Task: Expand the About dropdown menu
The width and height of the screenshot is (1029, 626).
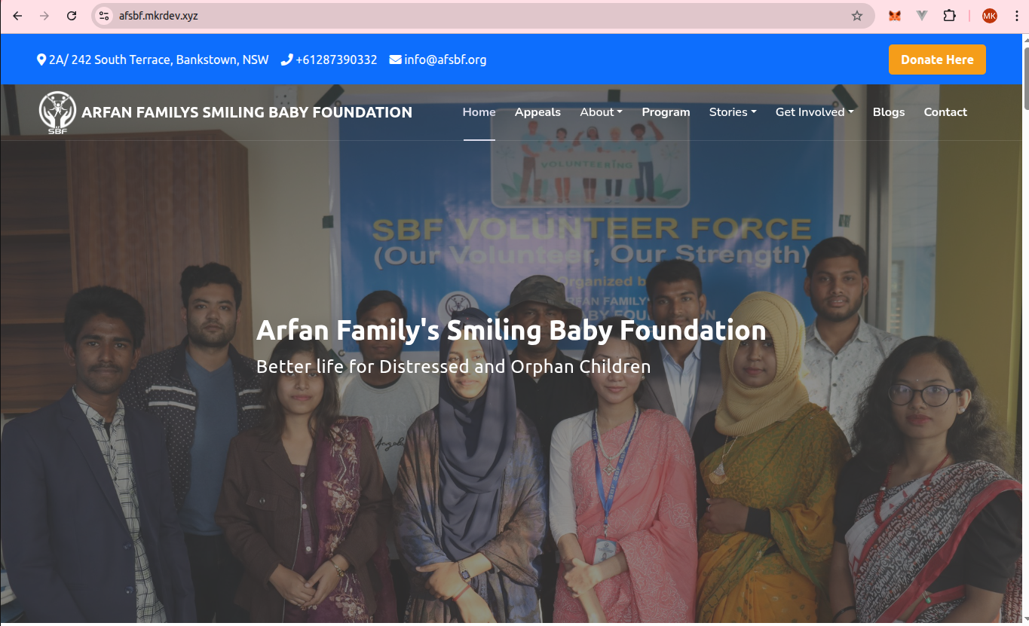Action: (x=601, y=112)
